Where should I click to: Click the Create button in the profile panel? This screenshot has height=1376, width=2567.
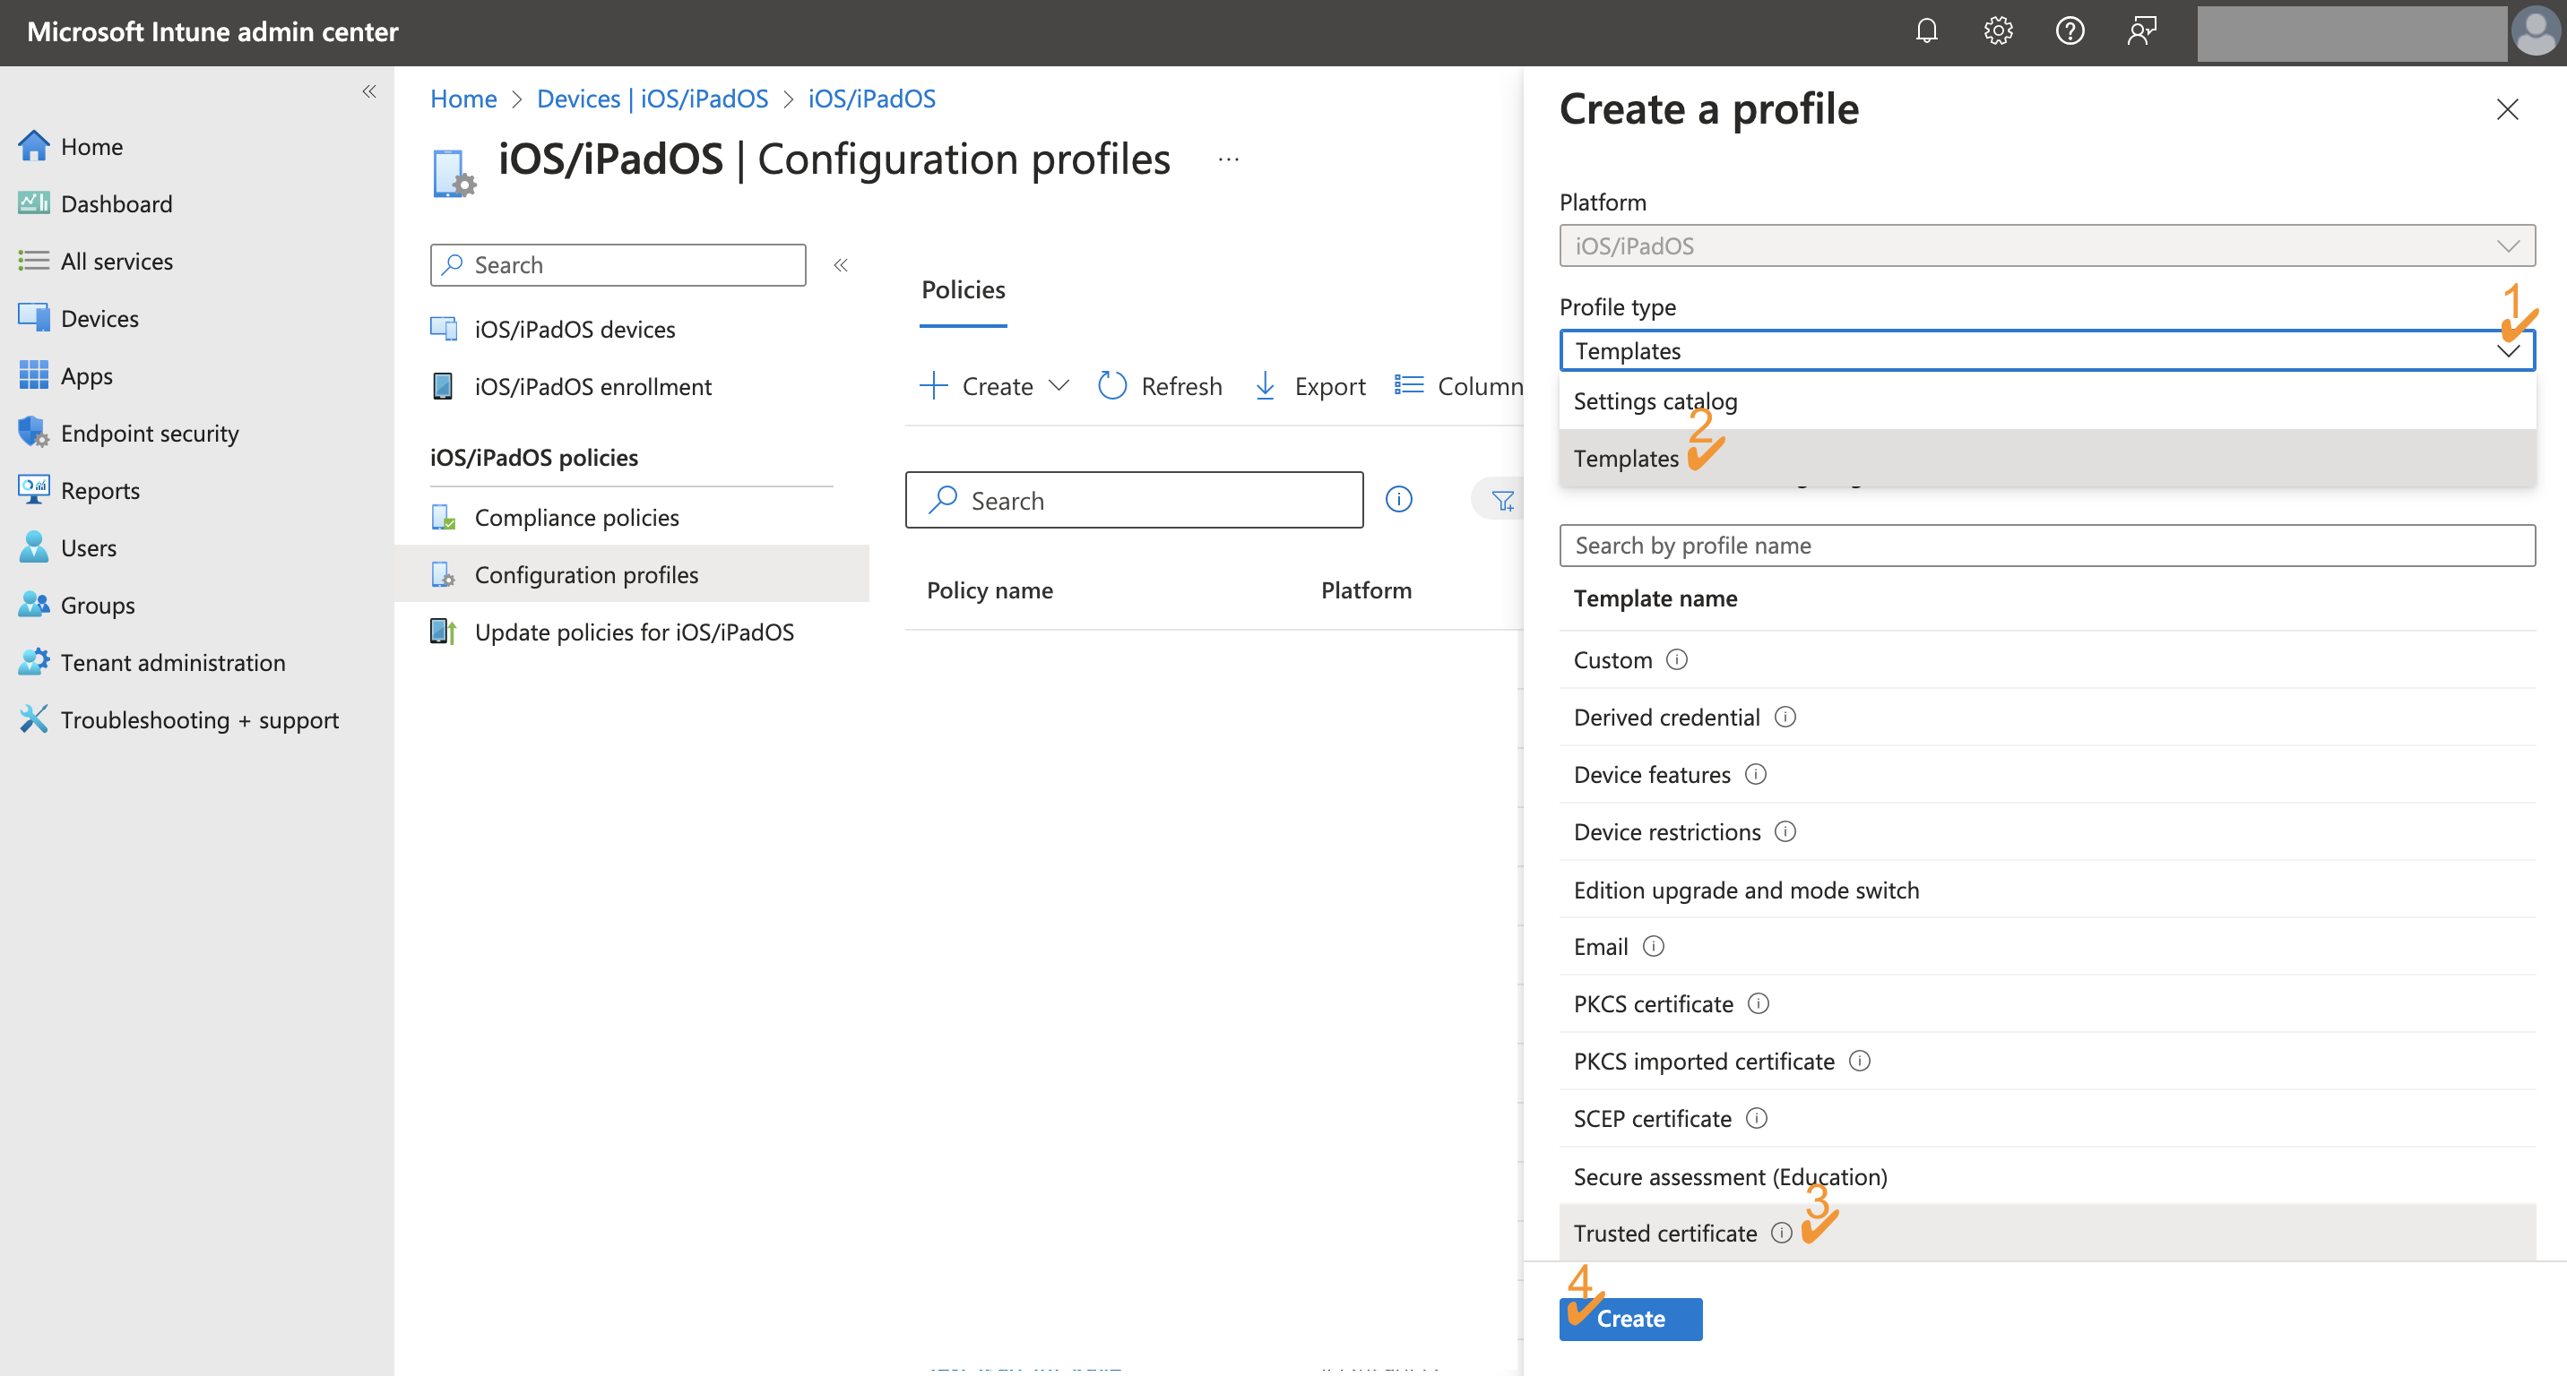(1630, 1319)
